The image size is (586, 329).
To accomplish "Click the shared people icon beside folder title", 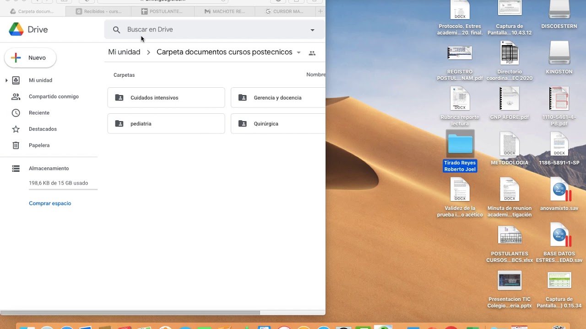I will point(312,53).
